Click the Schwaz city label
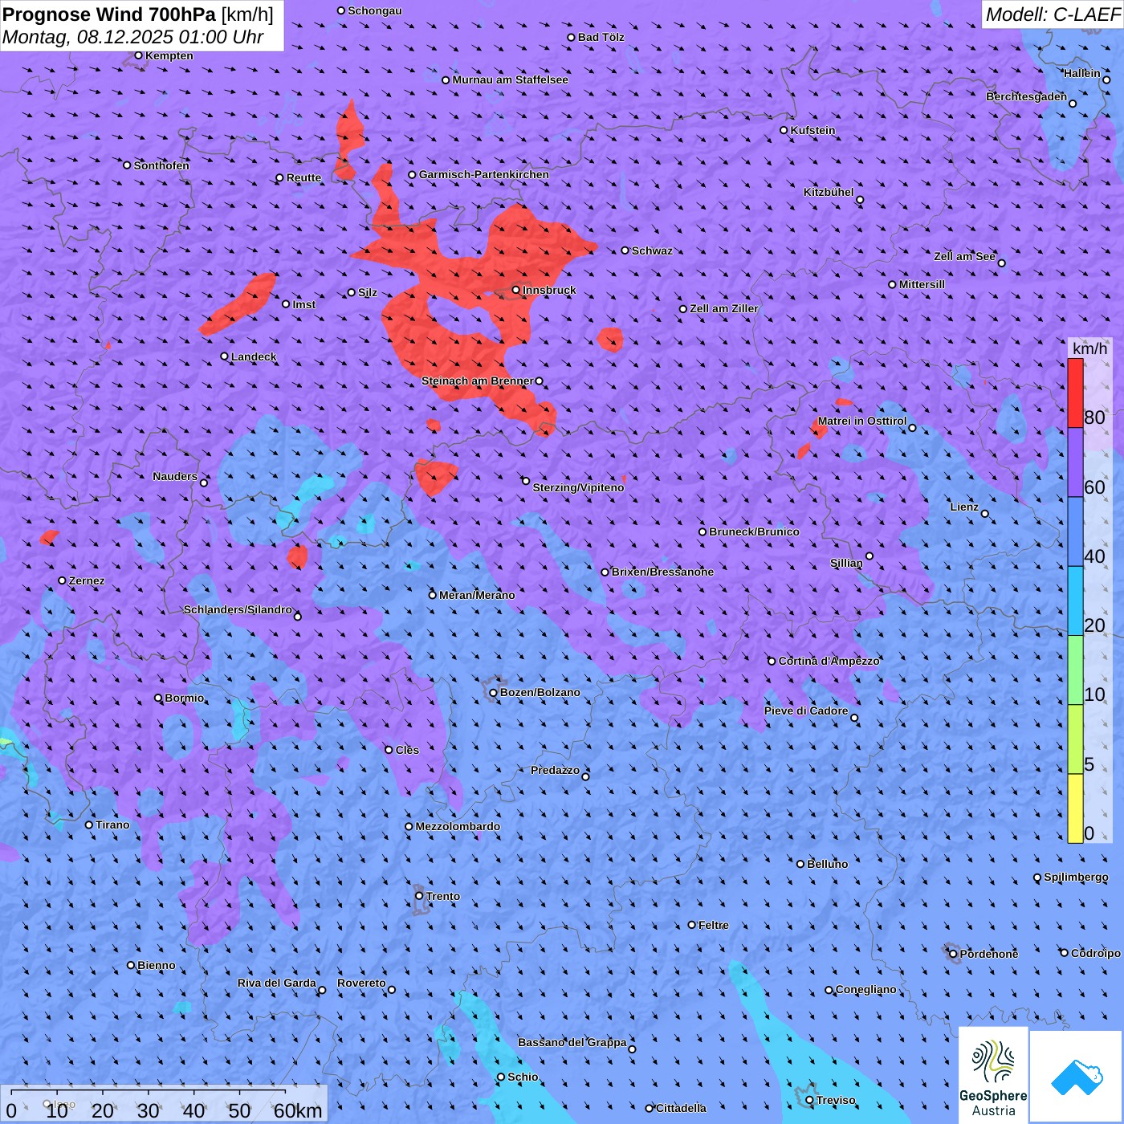Viewport: 1124px width, 1124px height. pyautogui.click(x=652, y=250)
